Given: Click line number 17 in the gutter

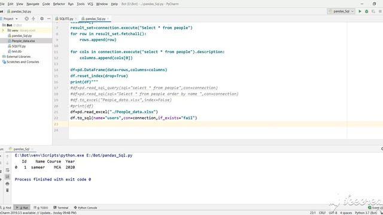Looking at the screenshot, I should click(x=56, y=88).
